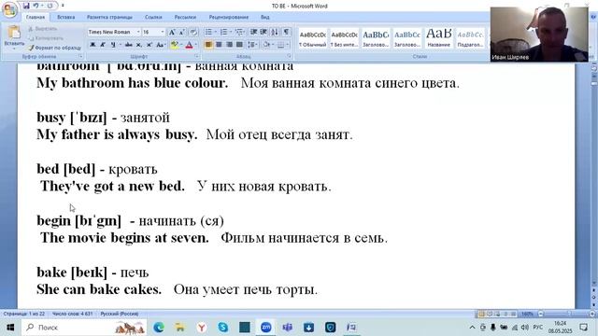Apply Название (Title) style
The height and width of the screenshot is (336, 598).
pyautogui.click(x=438, y=38)
